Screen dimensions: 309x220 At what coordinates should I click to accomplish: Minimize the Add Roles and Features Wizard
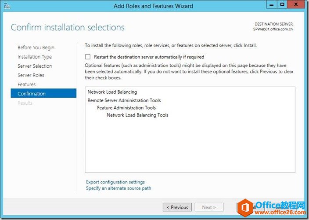[270, 5]
